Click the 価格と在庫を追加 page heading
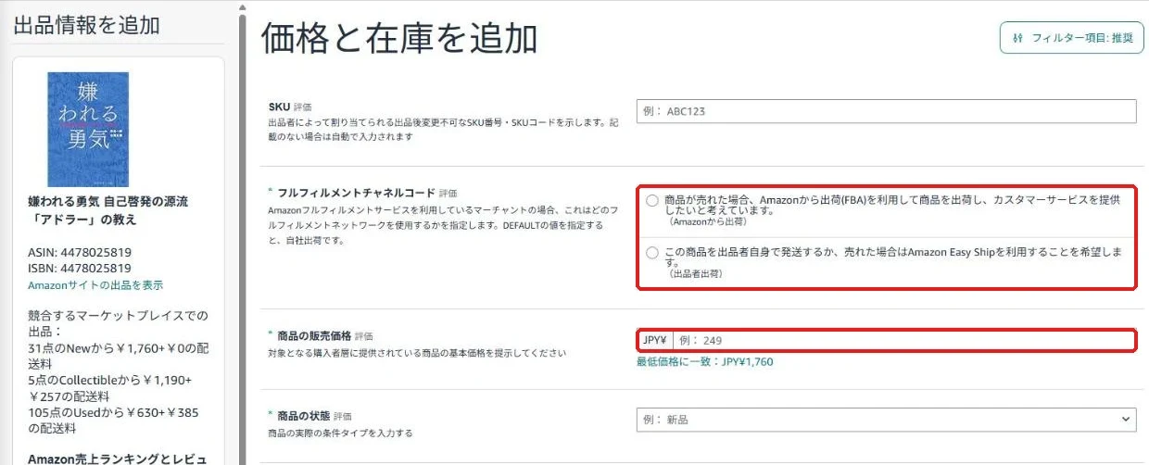The image size is (1149, 465). [x=399, y=39]
